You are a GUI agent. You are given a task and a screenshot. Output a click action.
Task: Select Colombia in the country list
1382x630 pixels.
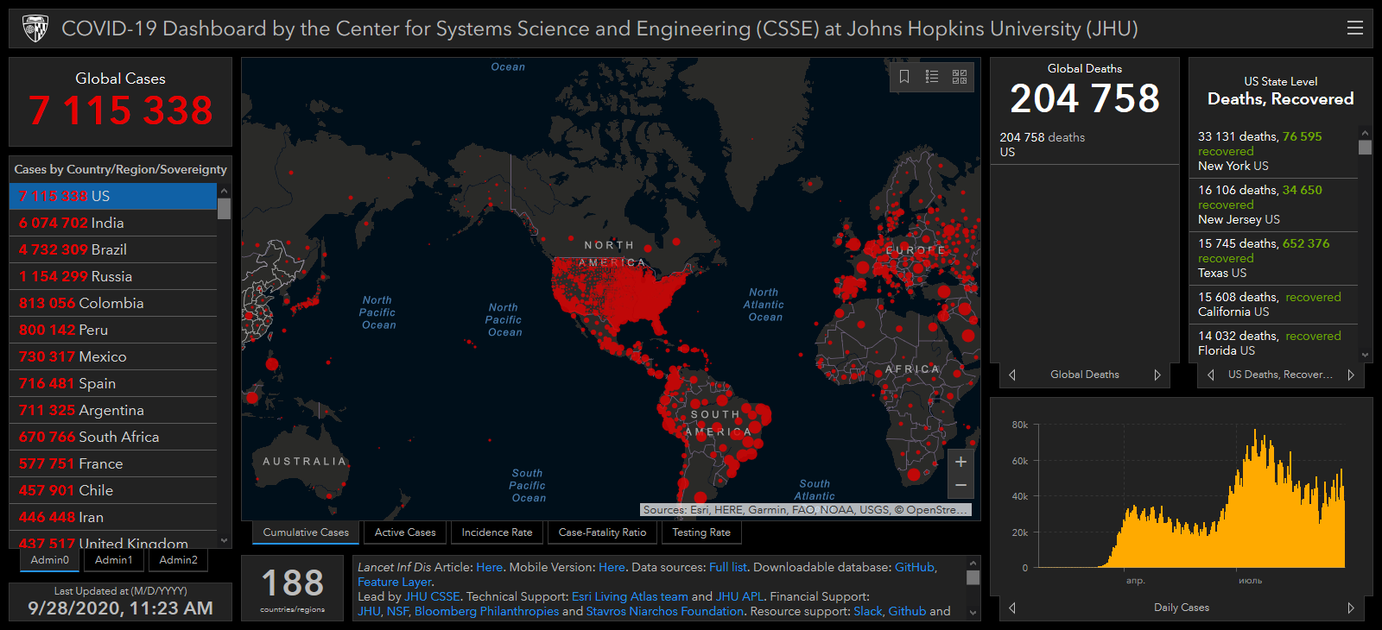113,303
